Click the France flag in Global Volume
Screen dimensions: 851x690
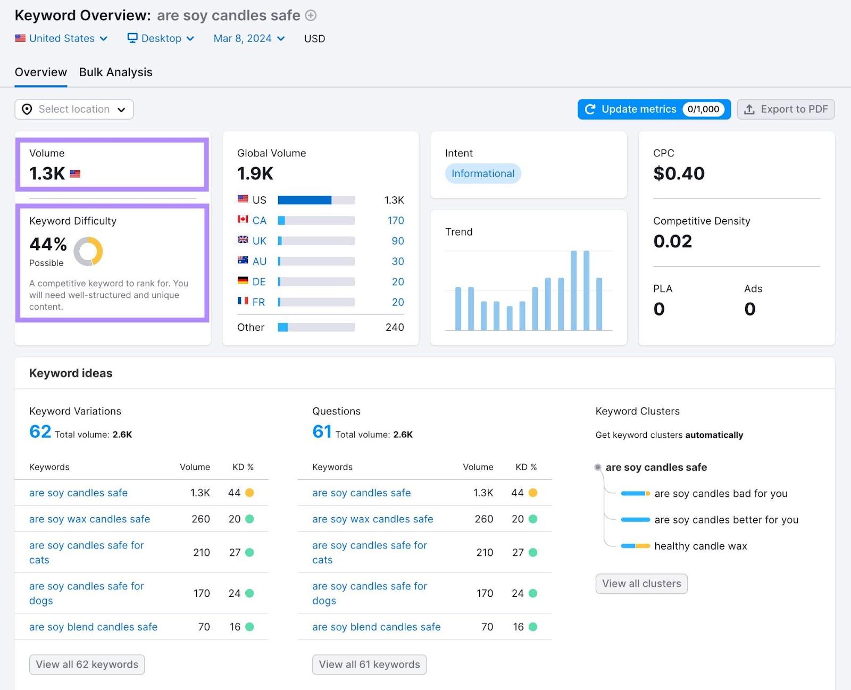tap(243, 301)
